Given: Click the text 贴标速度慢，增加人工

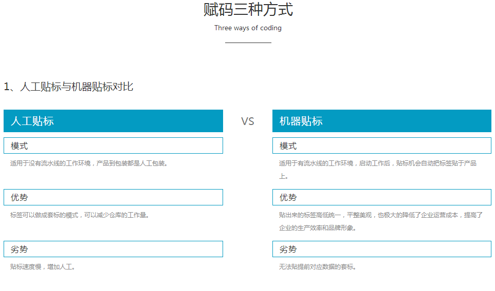Looking at the screenshot, I should click(41, 267).
